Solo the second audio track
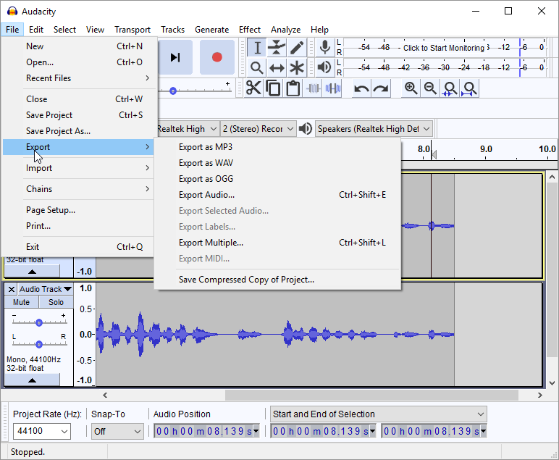The width and height of the screenshot is (559, 460). click(x=56, y=302)
